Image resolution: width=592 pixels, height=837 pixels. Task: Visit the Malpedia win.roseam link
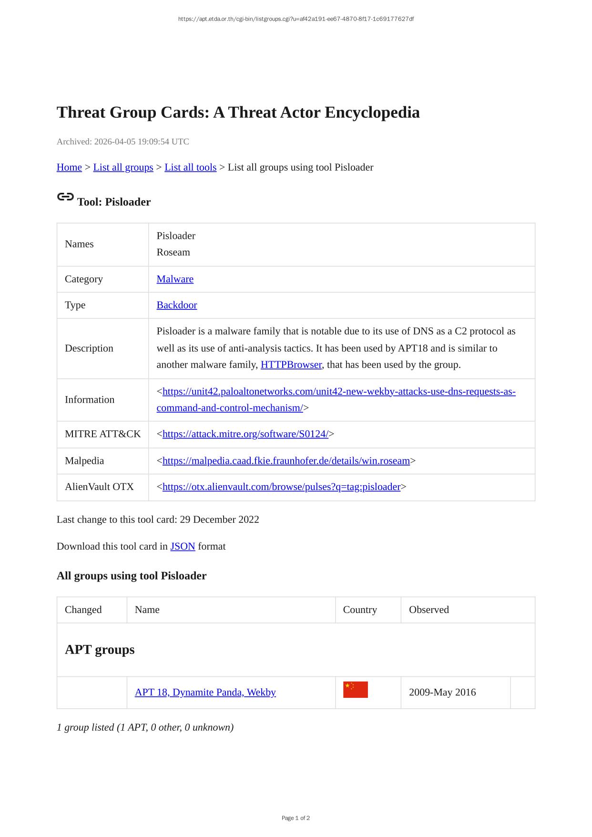click(x=286, y=461)
